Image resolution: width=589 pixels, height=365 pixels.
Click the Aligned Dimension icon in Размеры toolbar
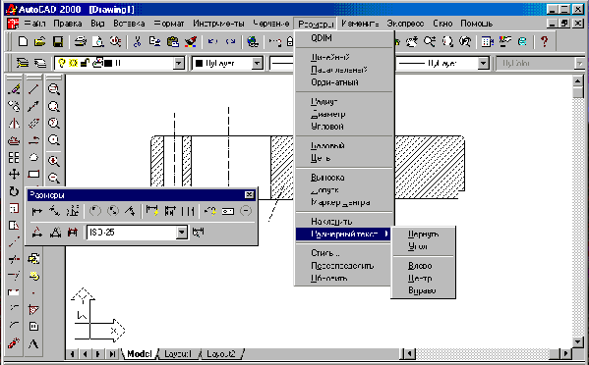coord(55,212)
